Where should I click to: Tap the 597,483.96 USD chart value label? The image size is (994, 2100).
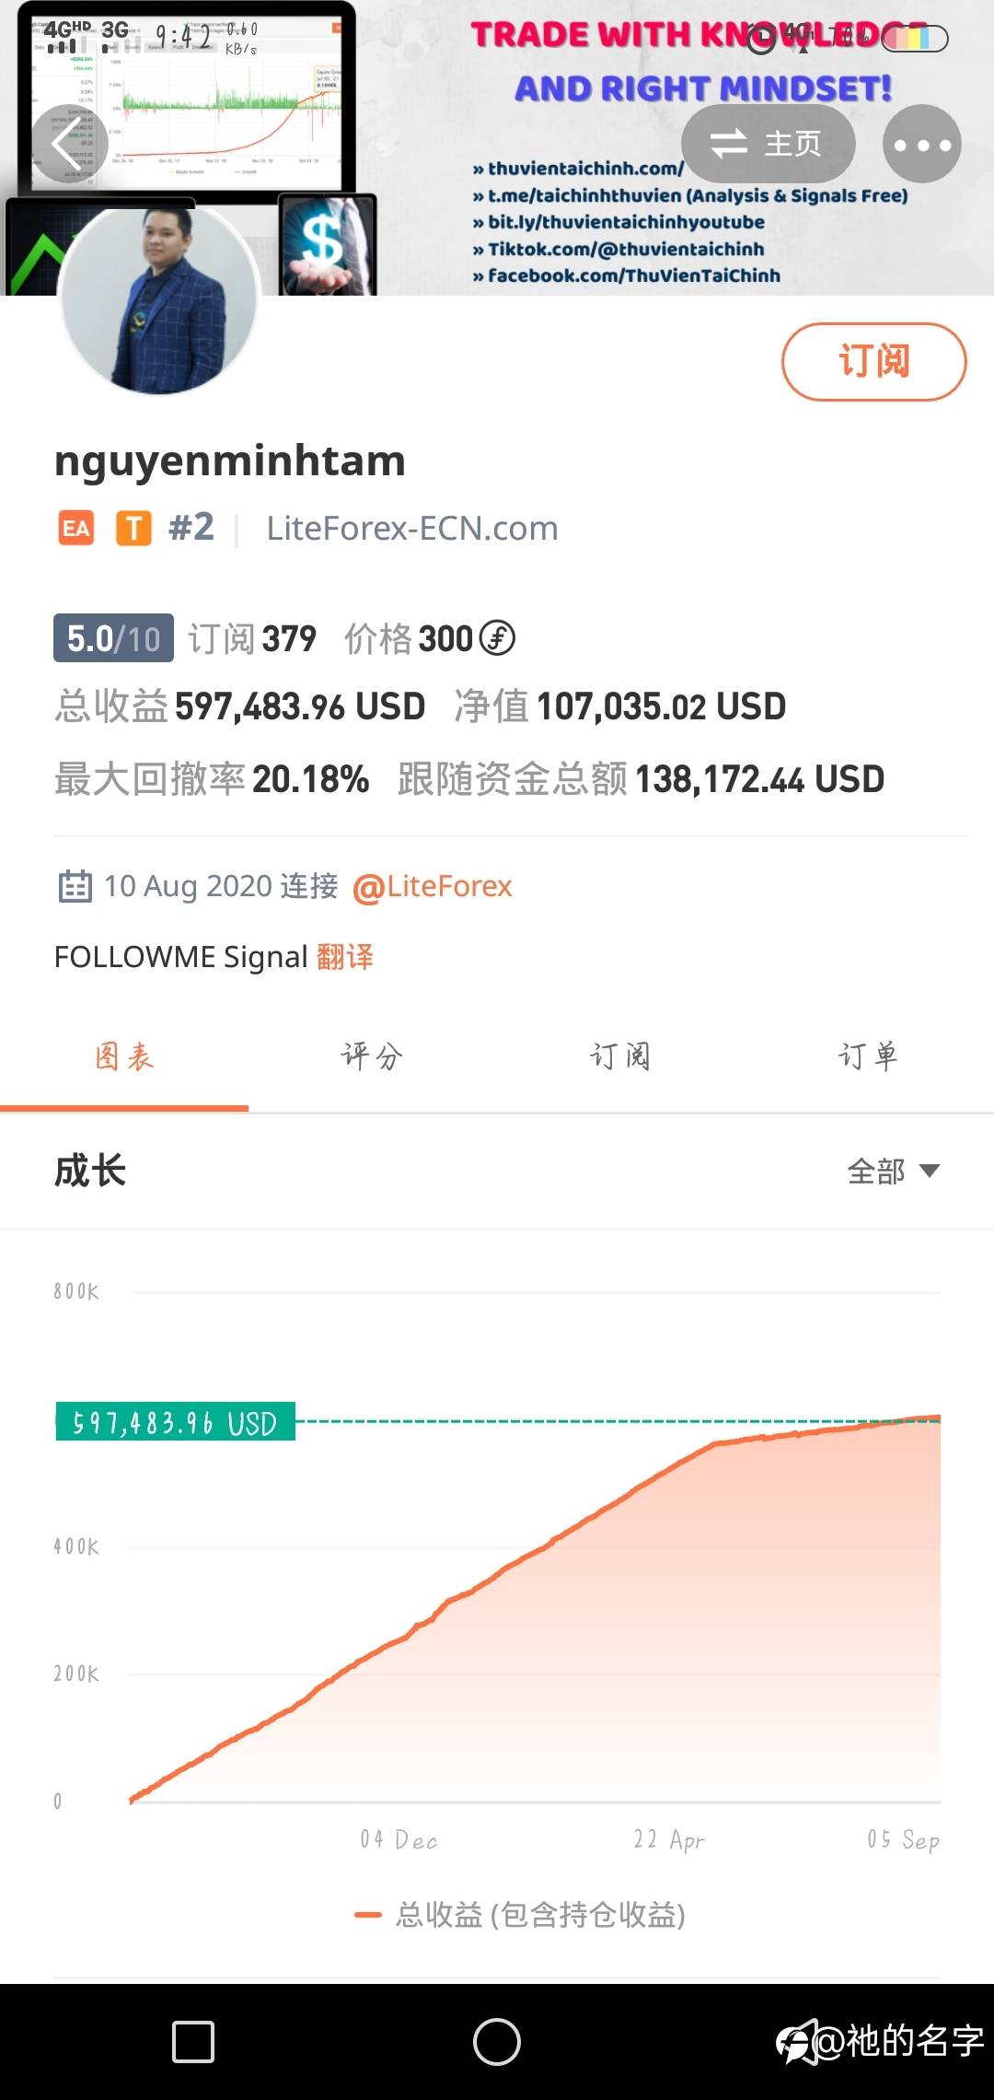175,1422
